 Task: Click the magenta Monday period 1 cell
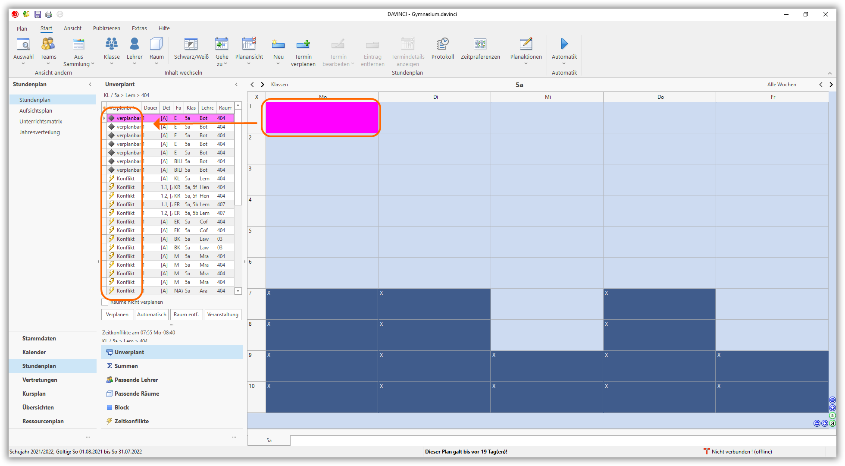point(322,117)
